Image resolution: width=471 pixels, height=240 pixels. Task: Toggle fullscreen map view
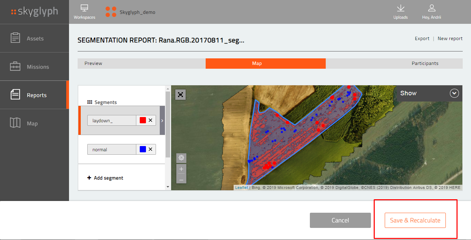(x=180, y=94)
